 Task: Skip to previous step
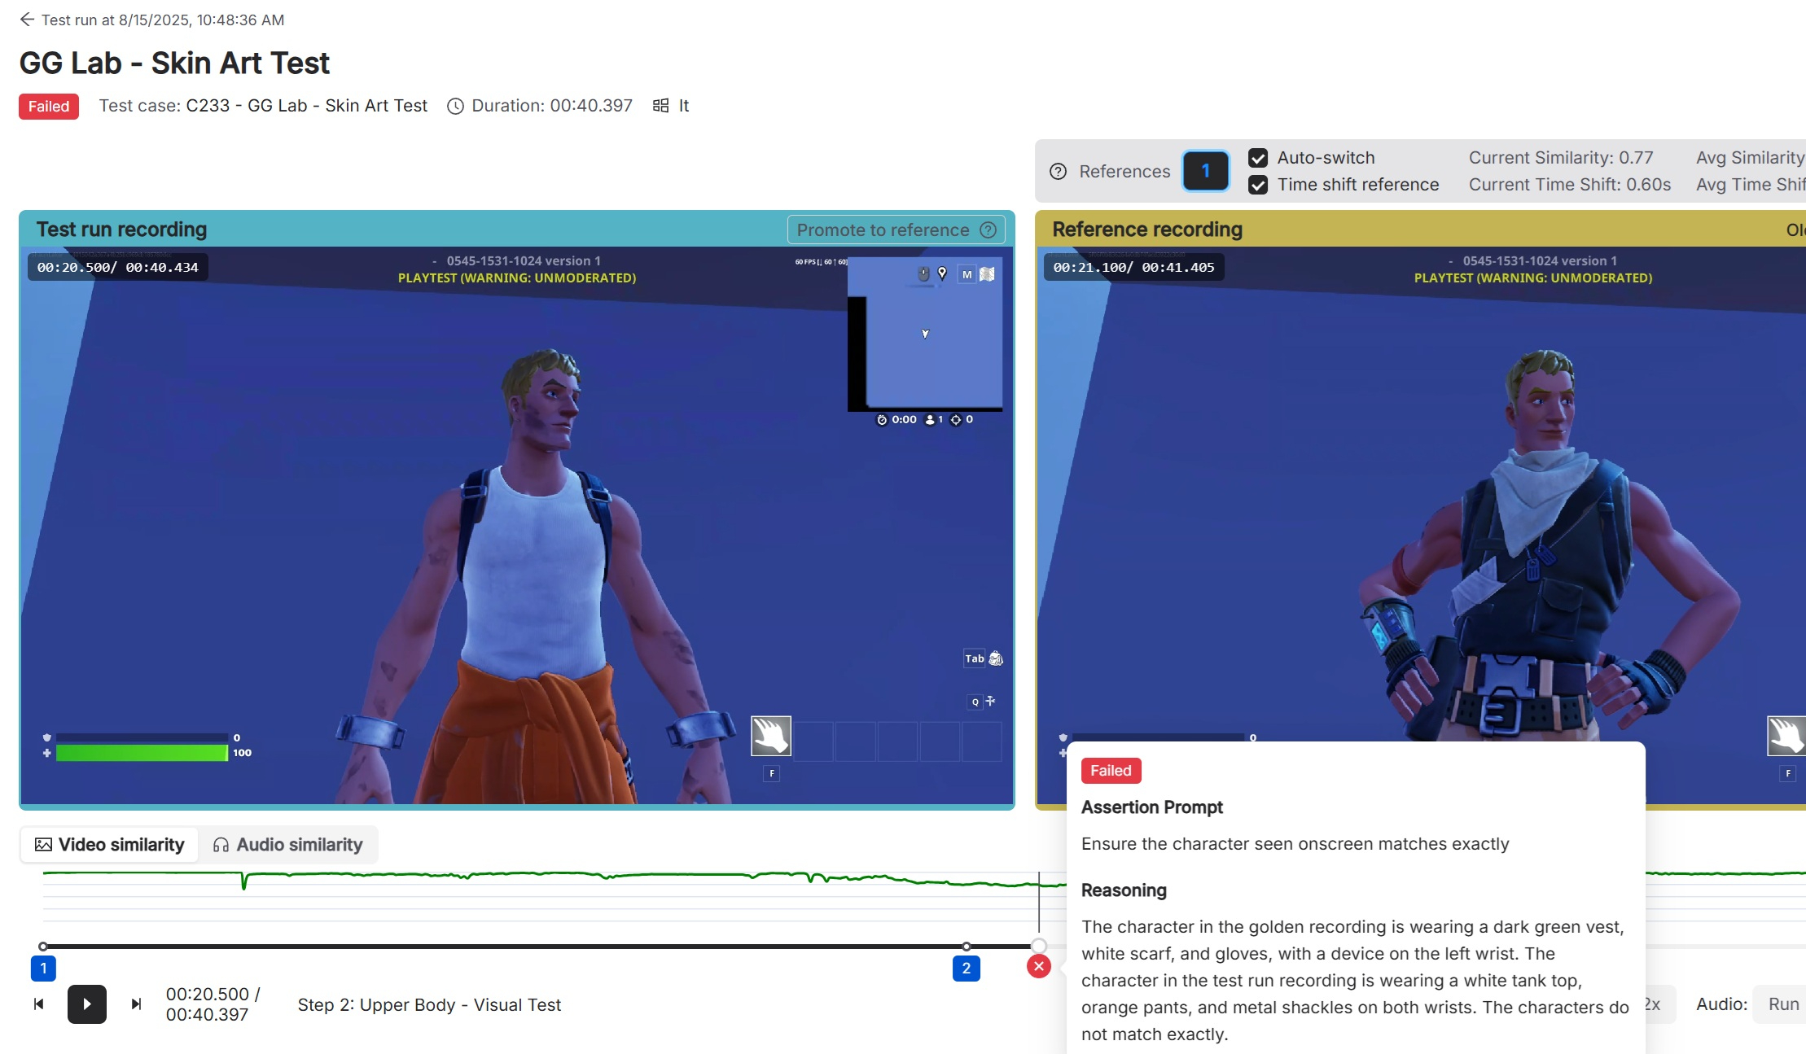point(38,1004)
